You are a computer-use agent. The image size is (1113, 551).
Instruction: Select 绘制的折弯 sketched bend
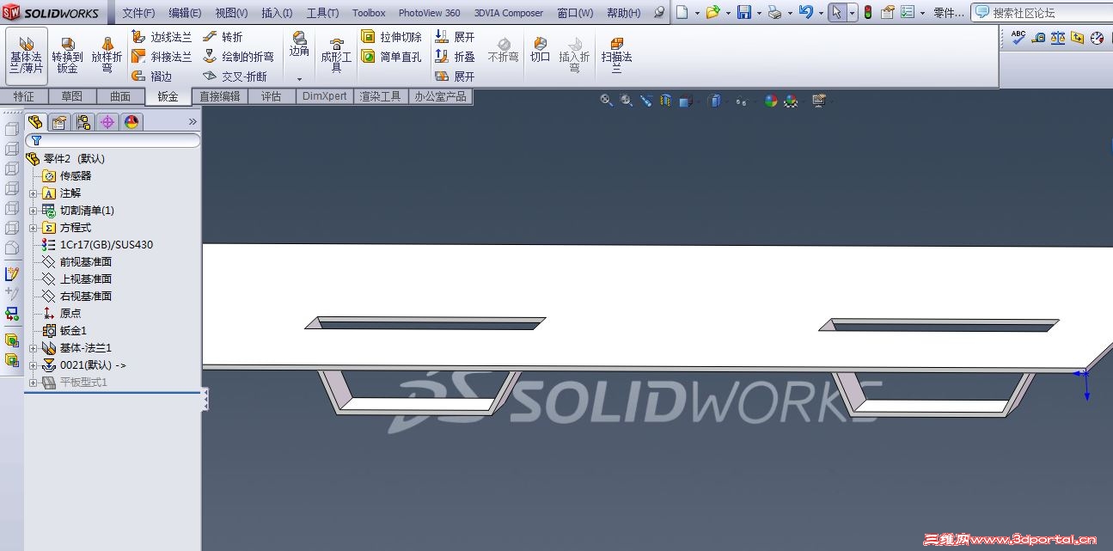pyautogui.click(x=238, y=57)
